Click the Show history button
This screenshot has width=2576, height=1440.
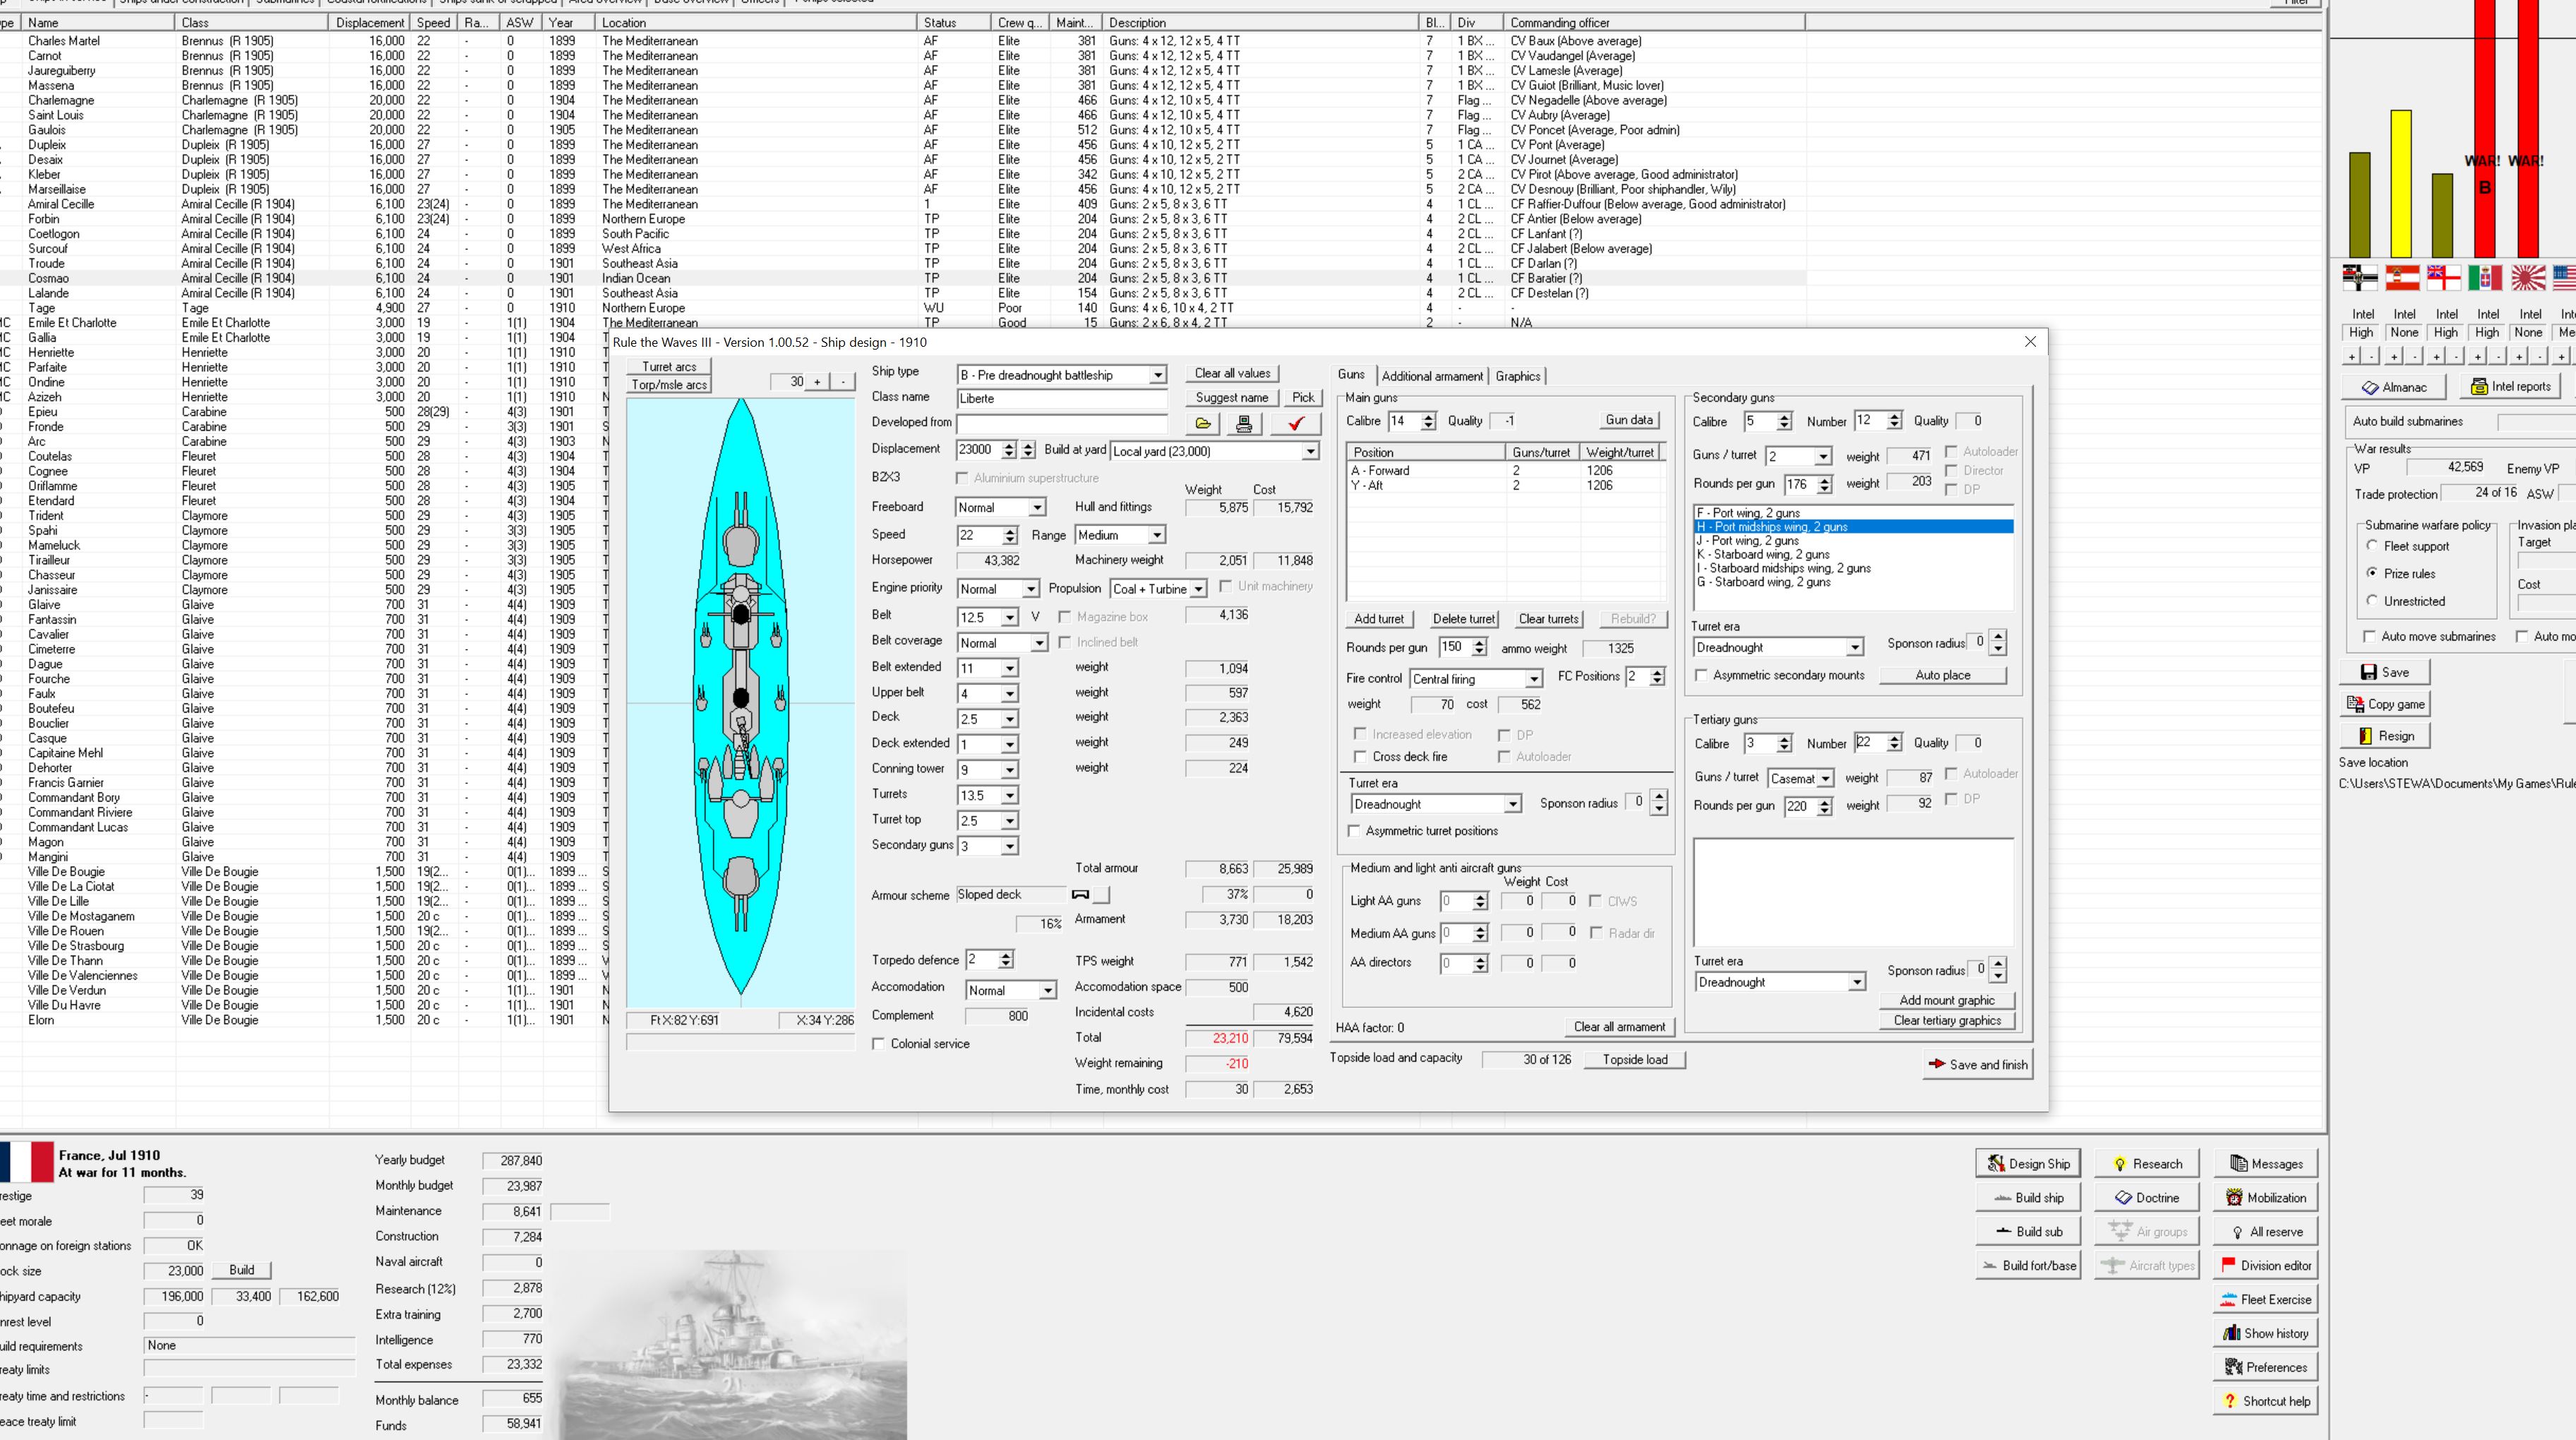(2265, 1334)
